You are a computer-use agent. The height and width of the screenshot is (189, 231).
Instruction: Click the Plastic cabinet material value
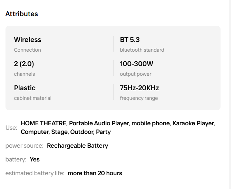coord(25,88)
